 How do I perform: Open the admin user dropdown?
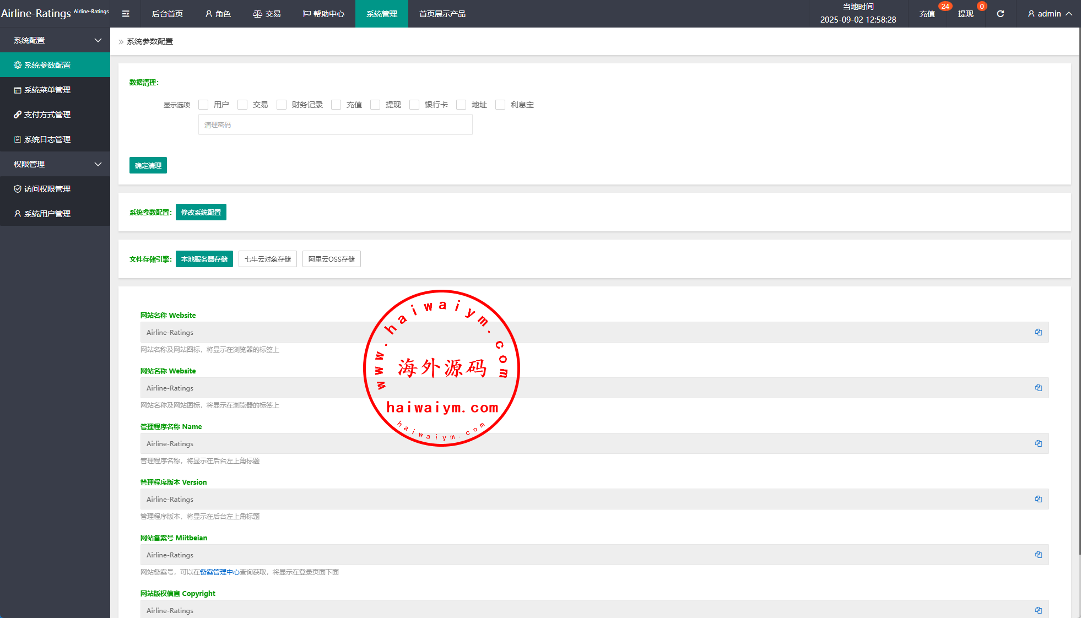click(1049, 14)
